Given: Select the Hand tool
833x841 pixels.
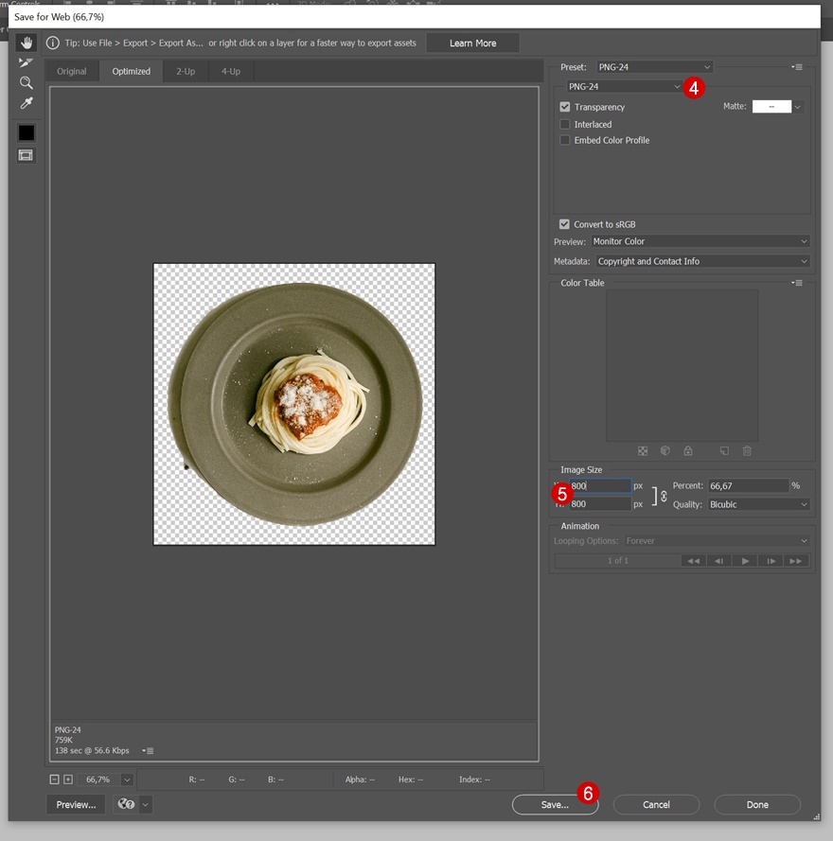Looking at the screenshot, I should tap(26, 43).
